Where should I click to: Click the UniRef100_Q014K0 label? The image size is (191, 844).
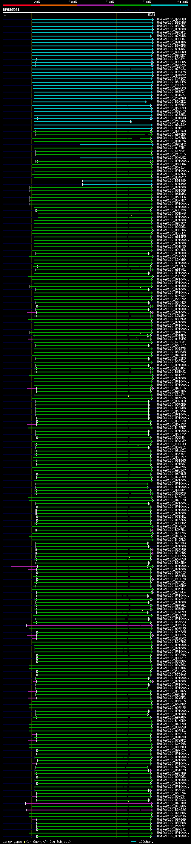click(x=171, y=336)
